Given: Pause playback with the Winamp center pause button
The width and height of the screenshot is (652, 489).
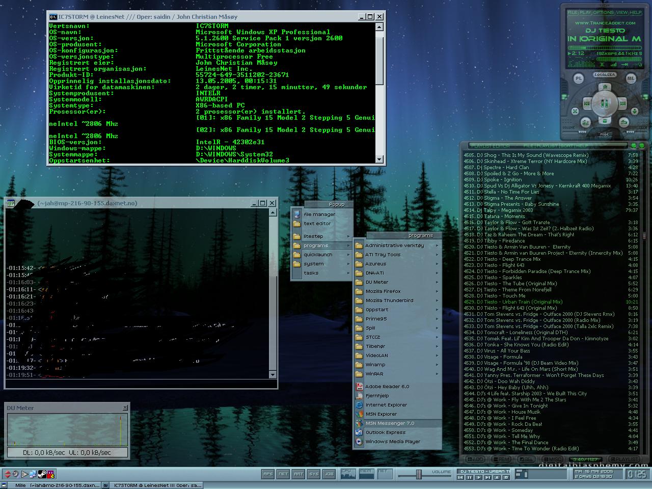Looking at the screenshot, I should (x=605, y=103).
